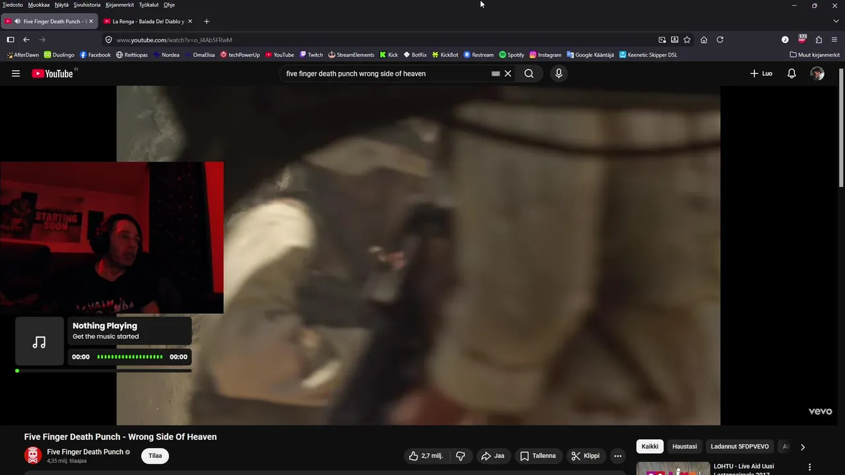This screenshot has width=845, height=475.
Task: Open the Tiedosto menu
Action: tap(13, 5)
